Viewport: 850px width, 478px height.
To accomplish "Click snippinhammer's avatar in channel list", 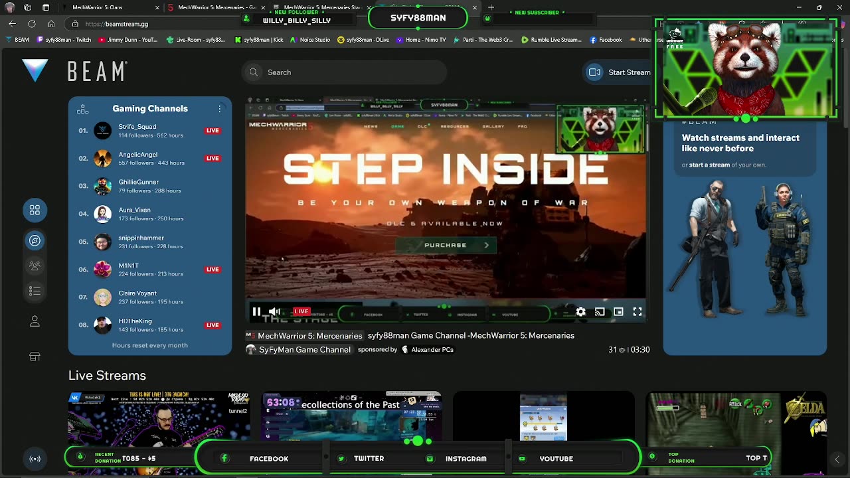I will (103, 242).
